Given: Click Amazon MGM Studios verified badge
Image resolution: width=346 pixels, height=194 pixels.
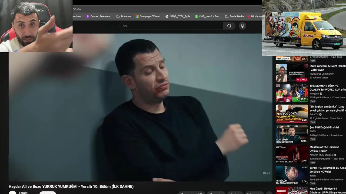Looking at the screenshot, I should tap(335, 155).
